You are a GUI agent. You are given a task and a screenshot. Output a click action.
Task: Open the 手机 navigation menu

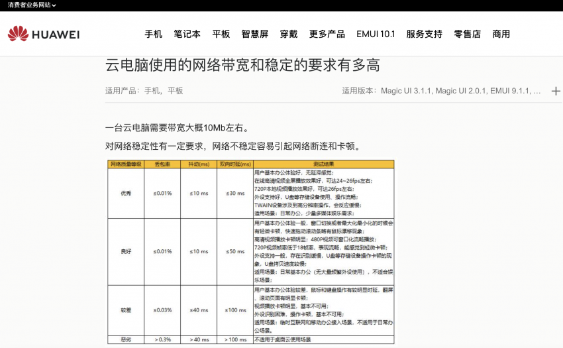[154, 34]
